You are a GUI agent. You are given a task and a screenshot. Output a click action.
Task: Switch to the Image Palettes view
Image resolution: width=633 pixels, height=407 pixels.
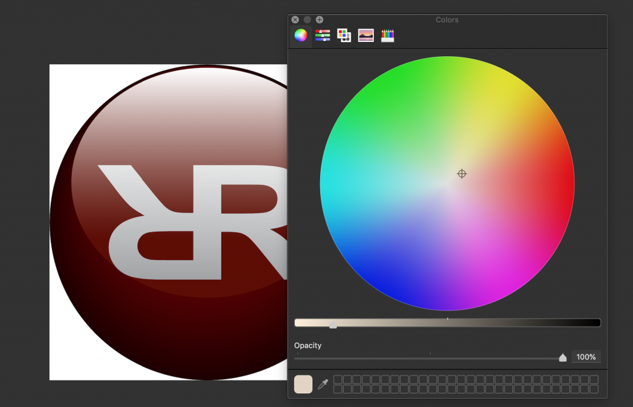click(x=365, y=35)
